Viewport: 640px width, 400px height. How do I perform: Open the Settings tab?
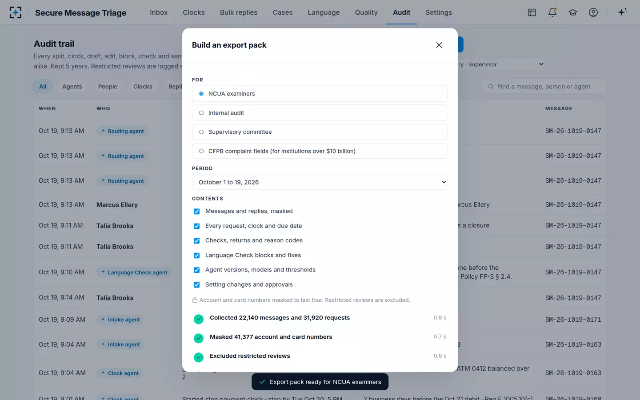tap(439, 12)
